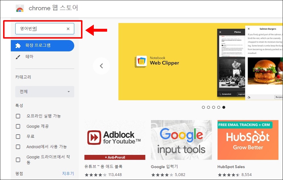Click the star rating under 유튜브 애드 블록

point(96,175)
